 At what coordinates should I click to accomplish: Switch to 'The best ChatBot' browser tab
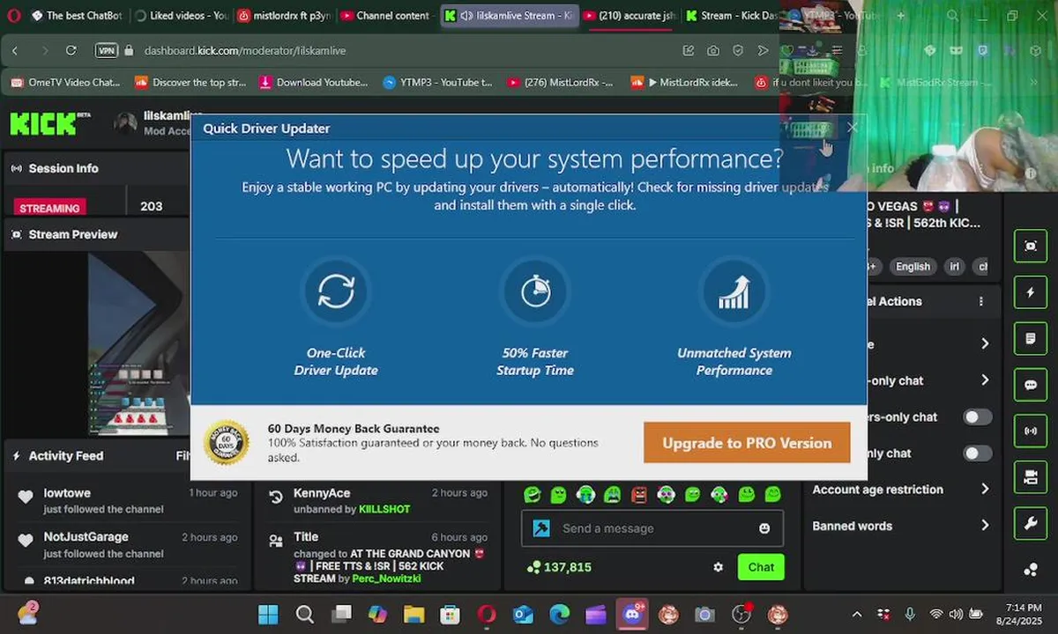click(76, 16)
